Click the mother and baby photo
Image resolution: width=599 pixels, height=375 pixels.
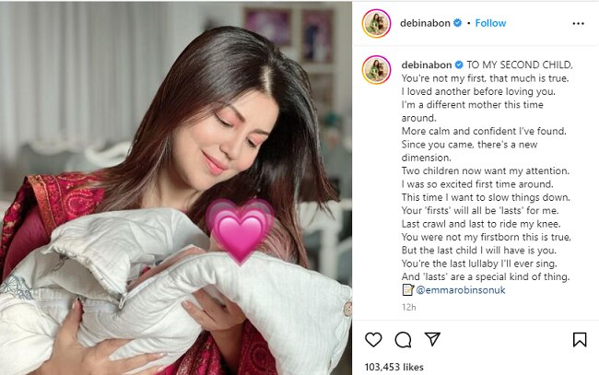176,188
